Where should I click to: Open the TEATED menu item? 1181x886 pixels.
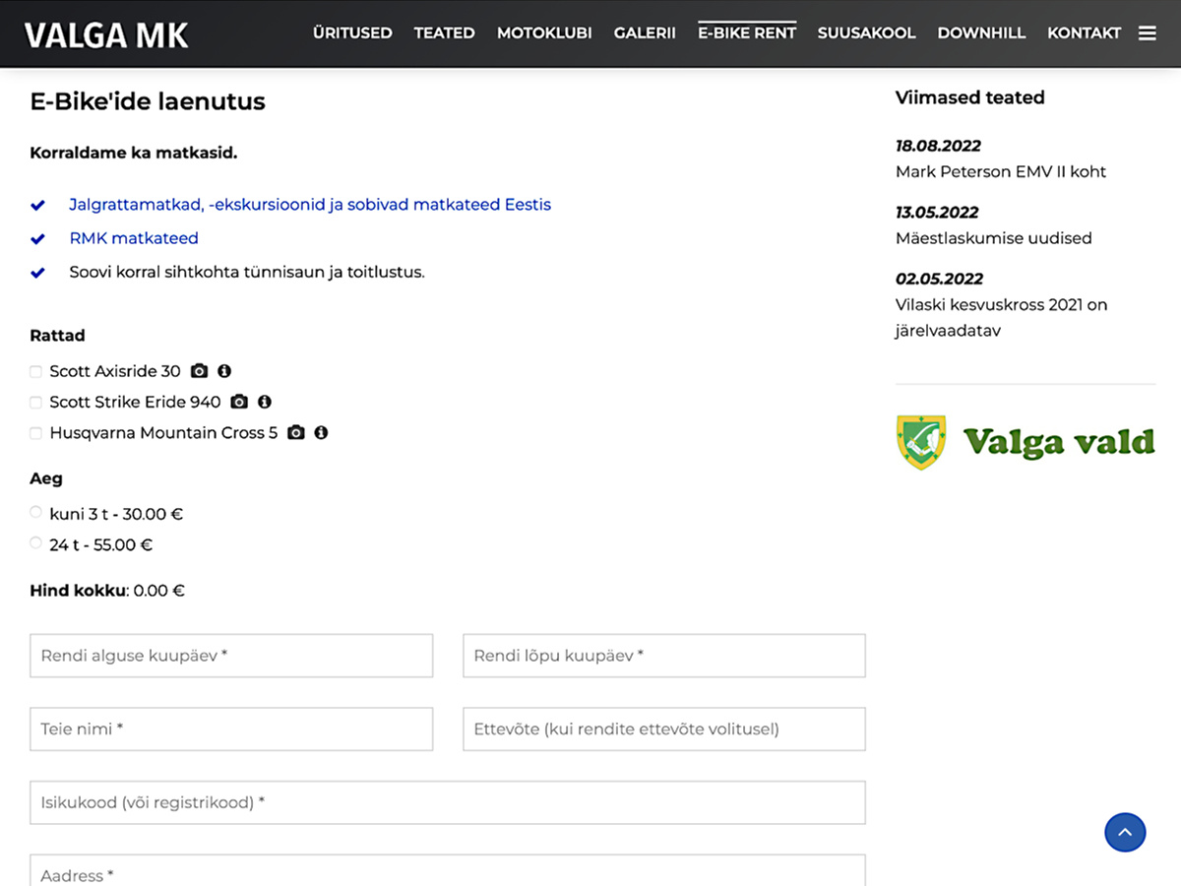pos(444,33)
